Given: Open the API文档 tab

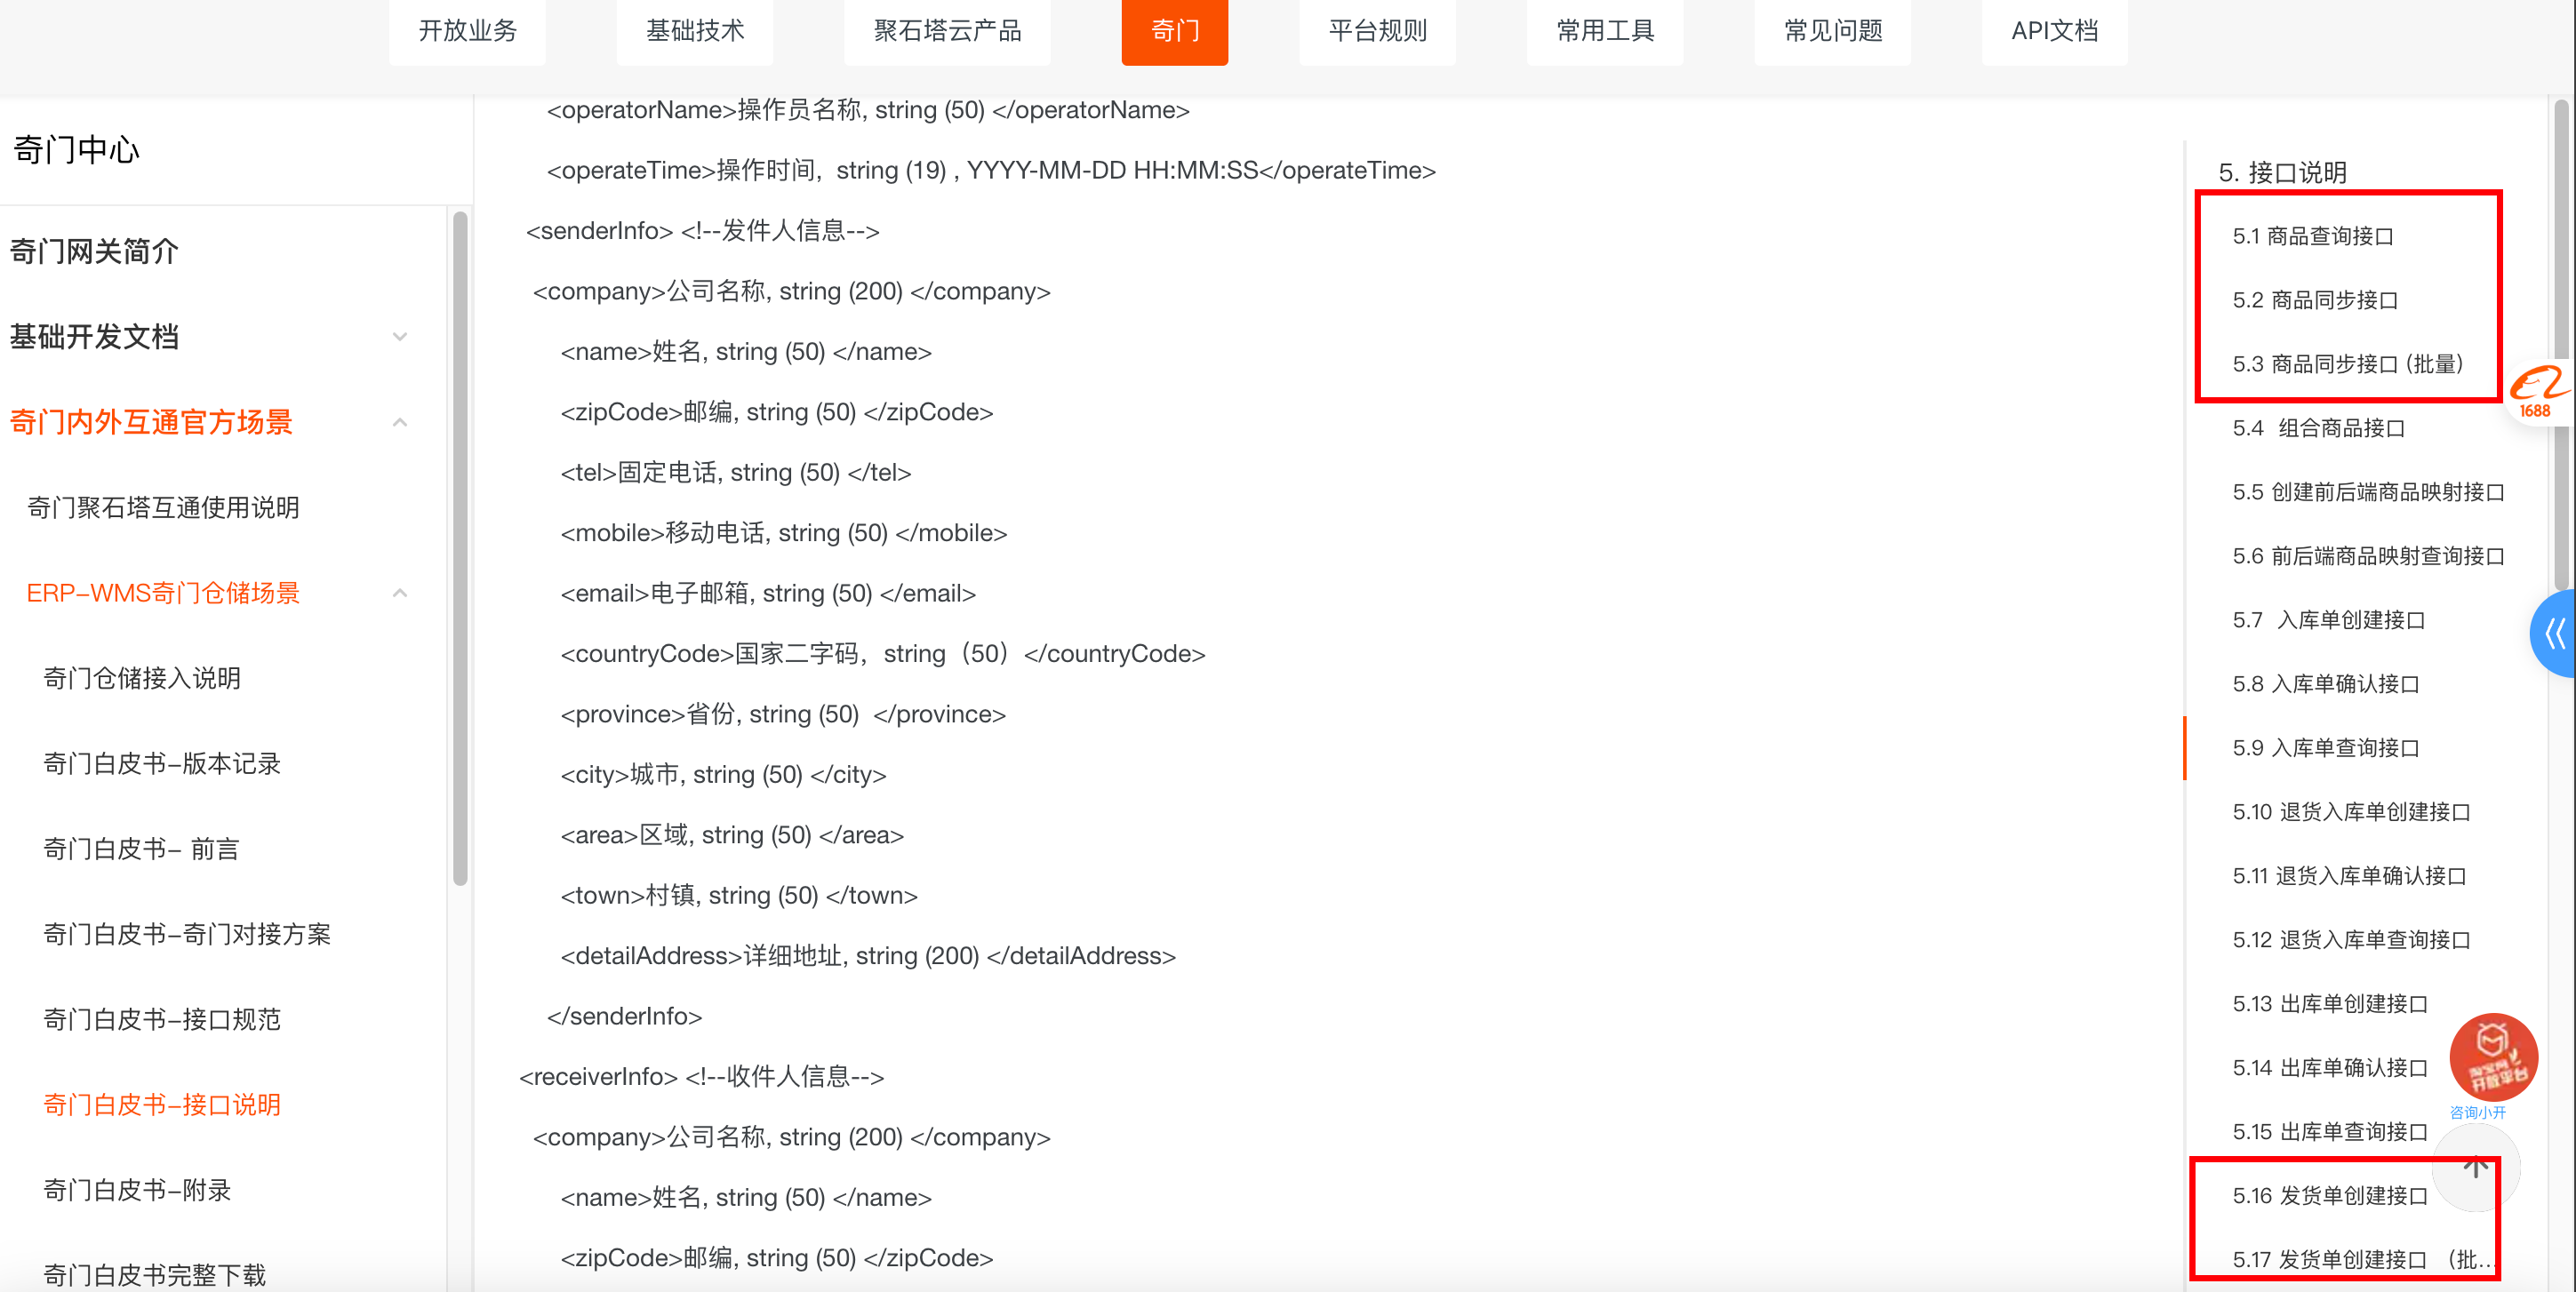Looking at the screenshot, I should tap(2054, 31).
